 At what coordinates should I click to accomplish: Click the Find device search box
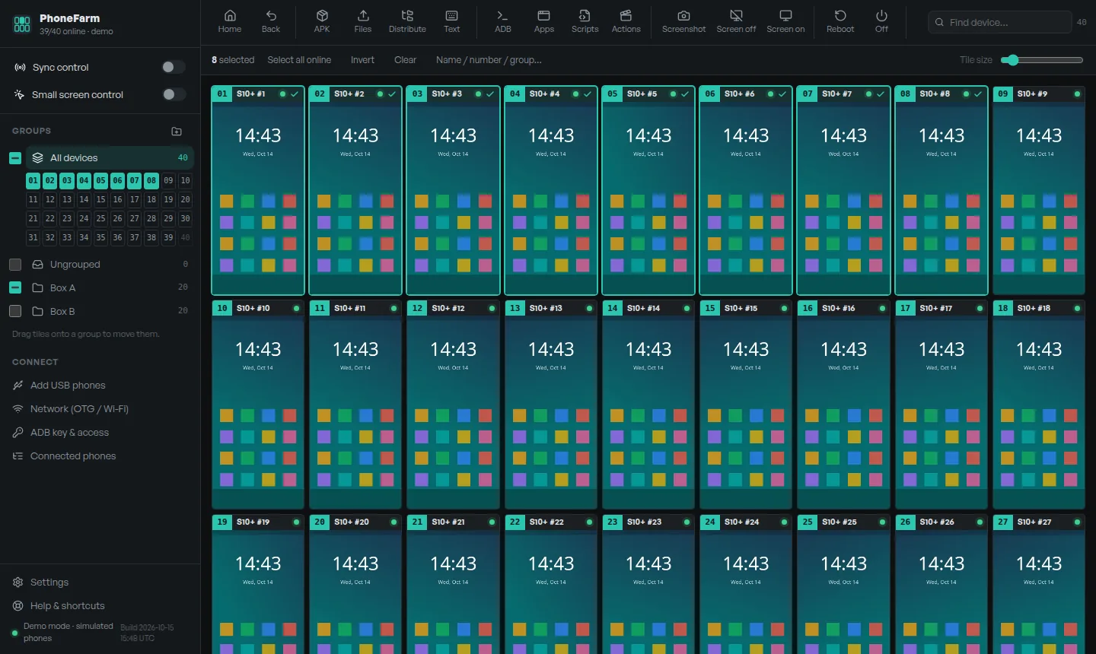[x=999, y=22]
